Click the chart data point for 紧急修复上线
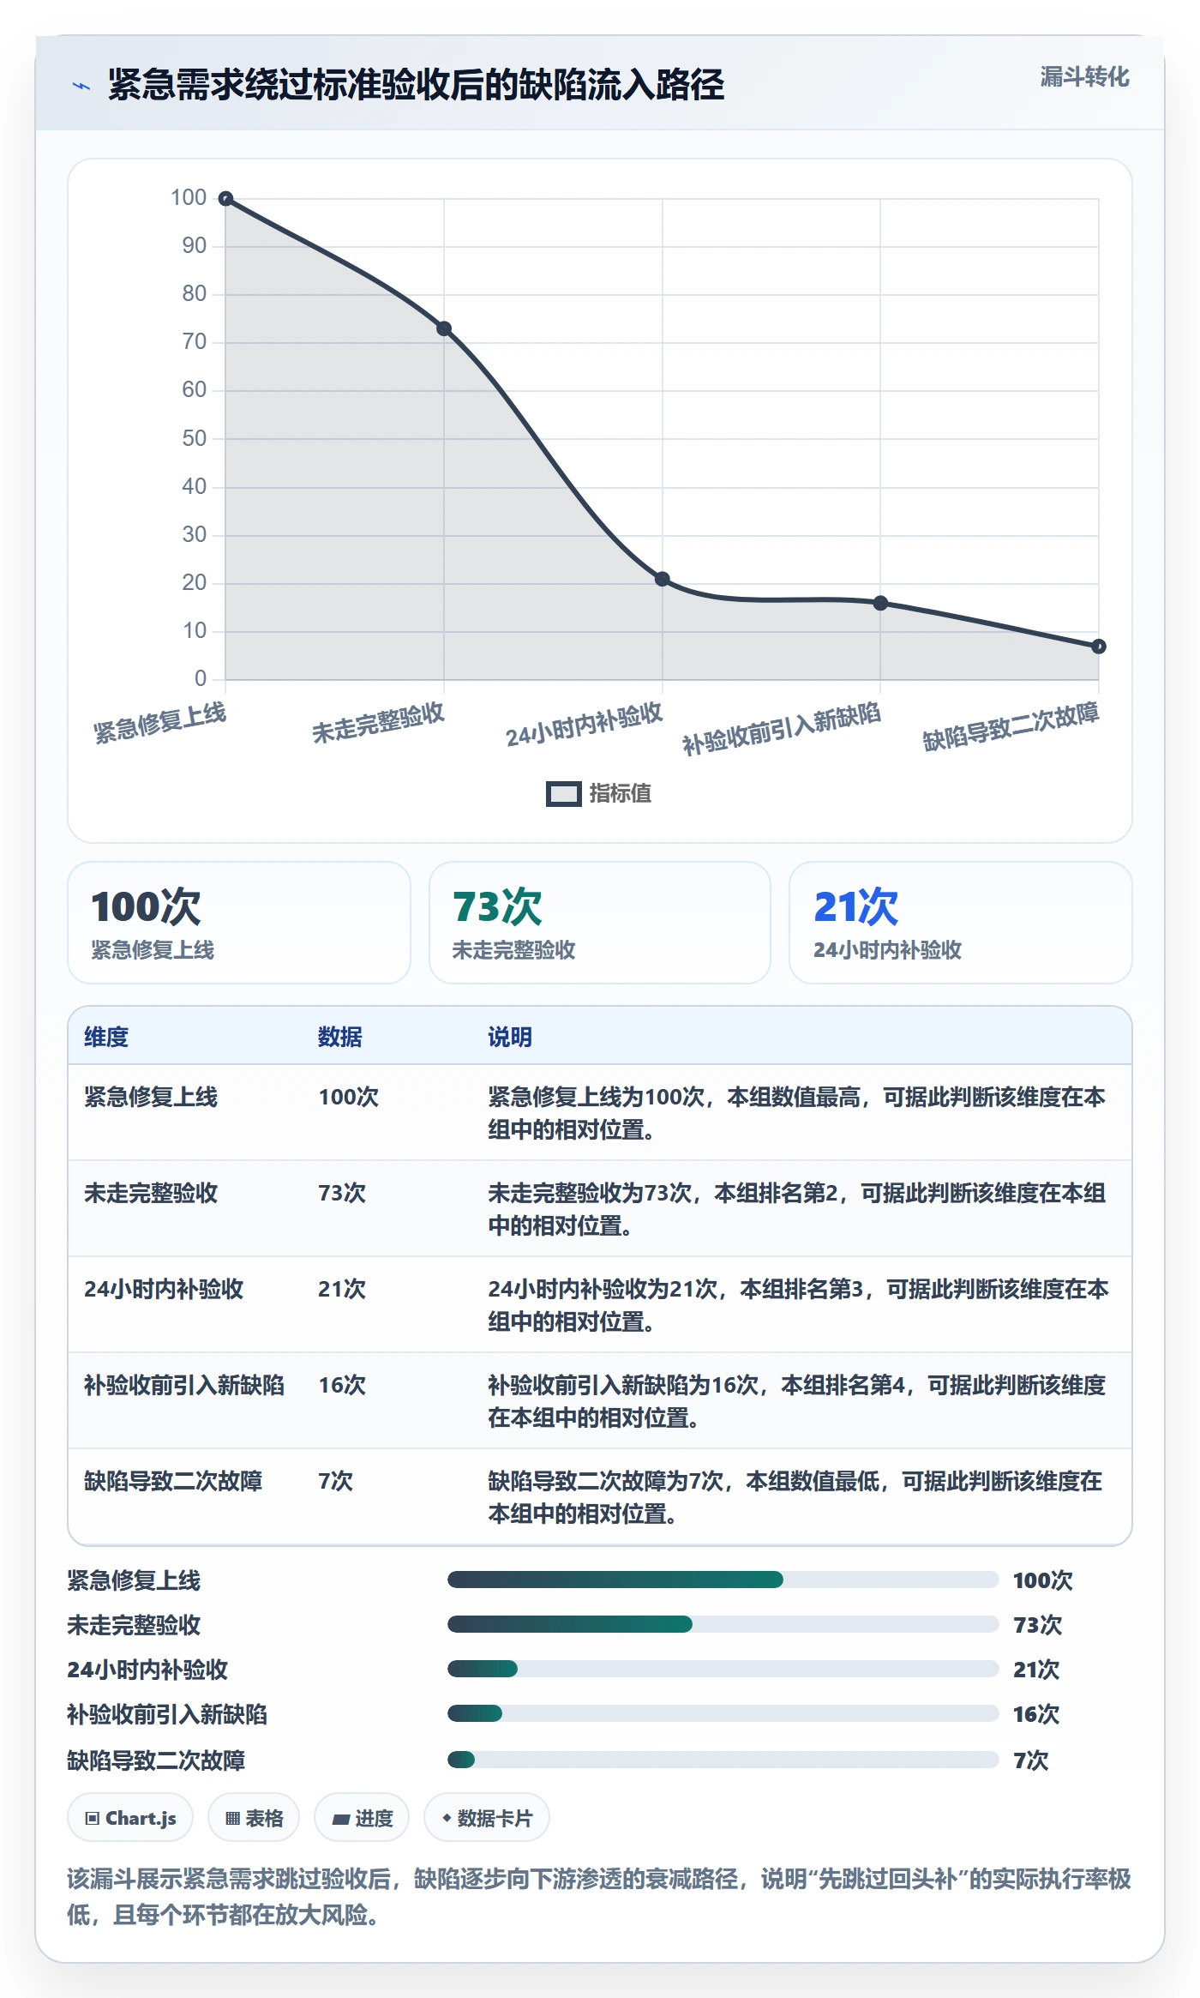This screenshot has width=1200, height=1998. [225, 199]
